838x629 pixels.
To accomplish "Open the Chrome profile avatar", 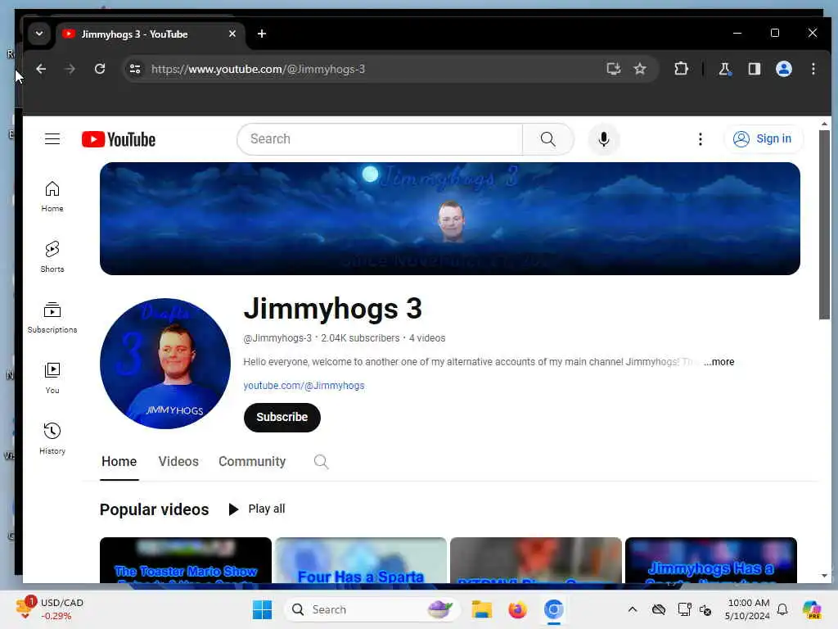I will tap(783, 69).
